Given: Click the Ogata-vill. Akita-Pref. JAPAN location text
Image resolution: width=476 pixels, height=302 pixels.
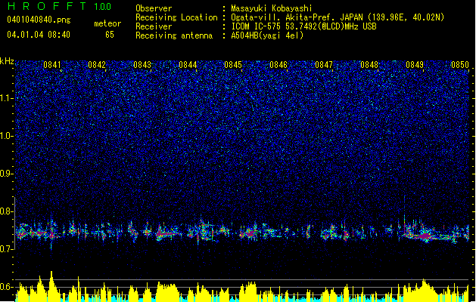Looking at the screenshot, I should point(338,17).
